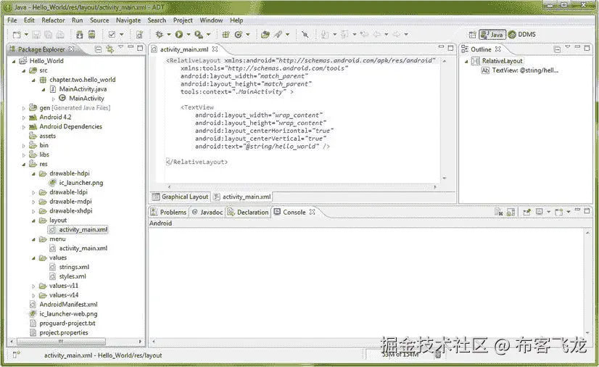The width and height of the screenshot is (599, 367).
Task: Collapse the Hello_World project node
Action: 14,61
